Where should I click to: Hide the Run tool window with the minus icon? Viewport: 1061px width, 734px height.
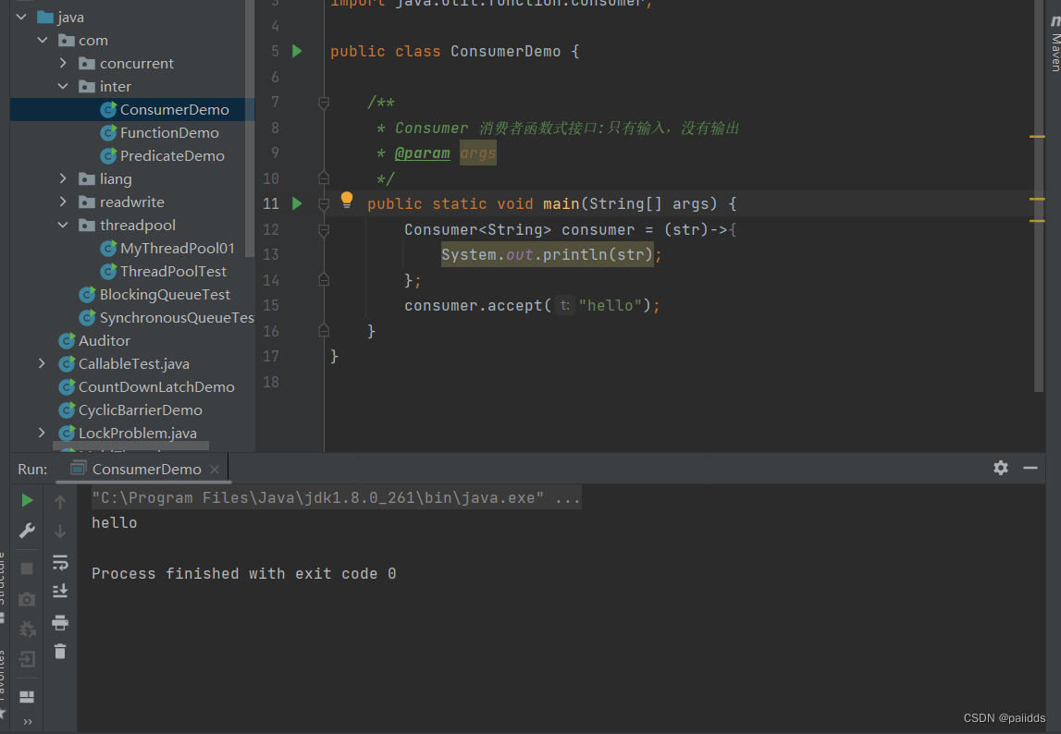(x=1030, y=468)
